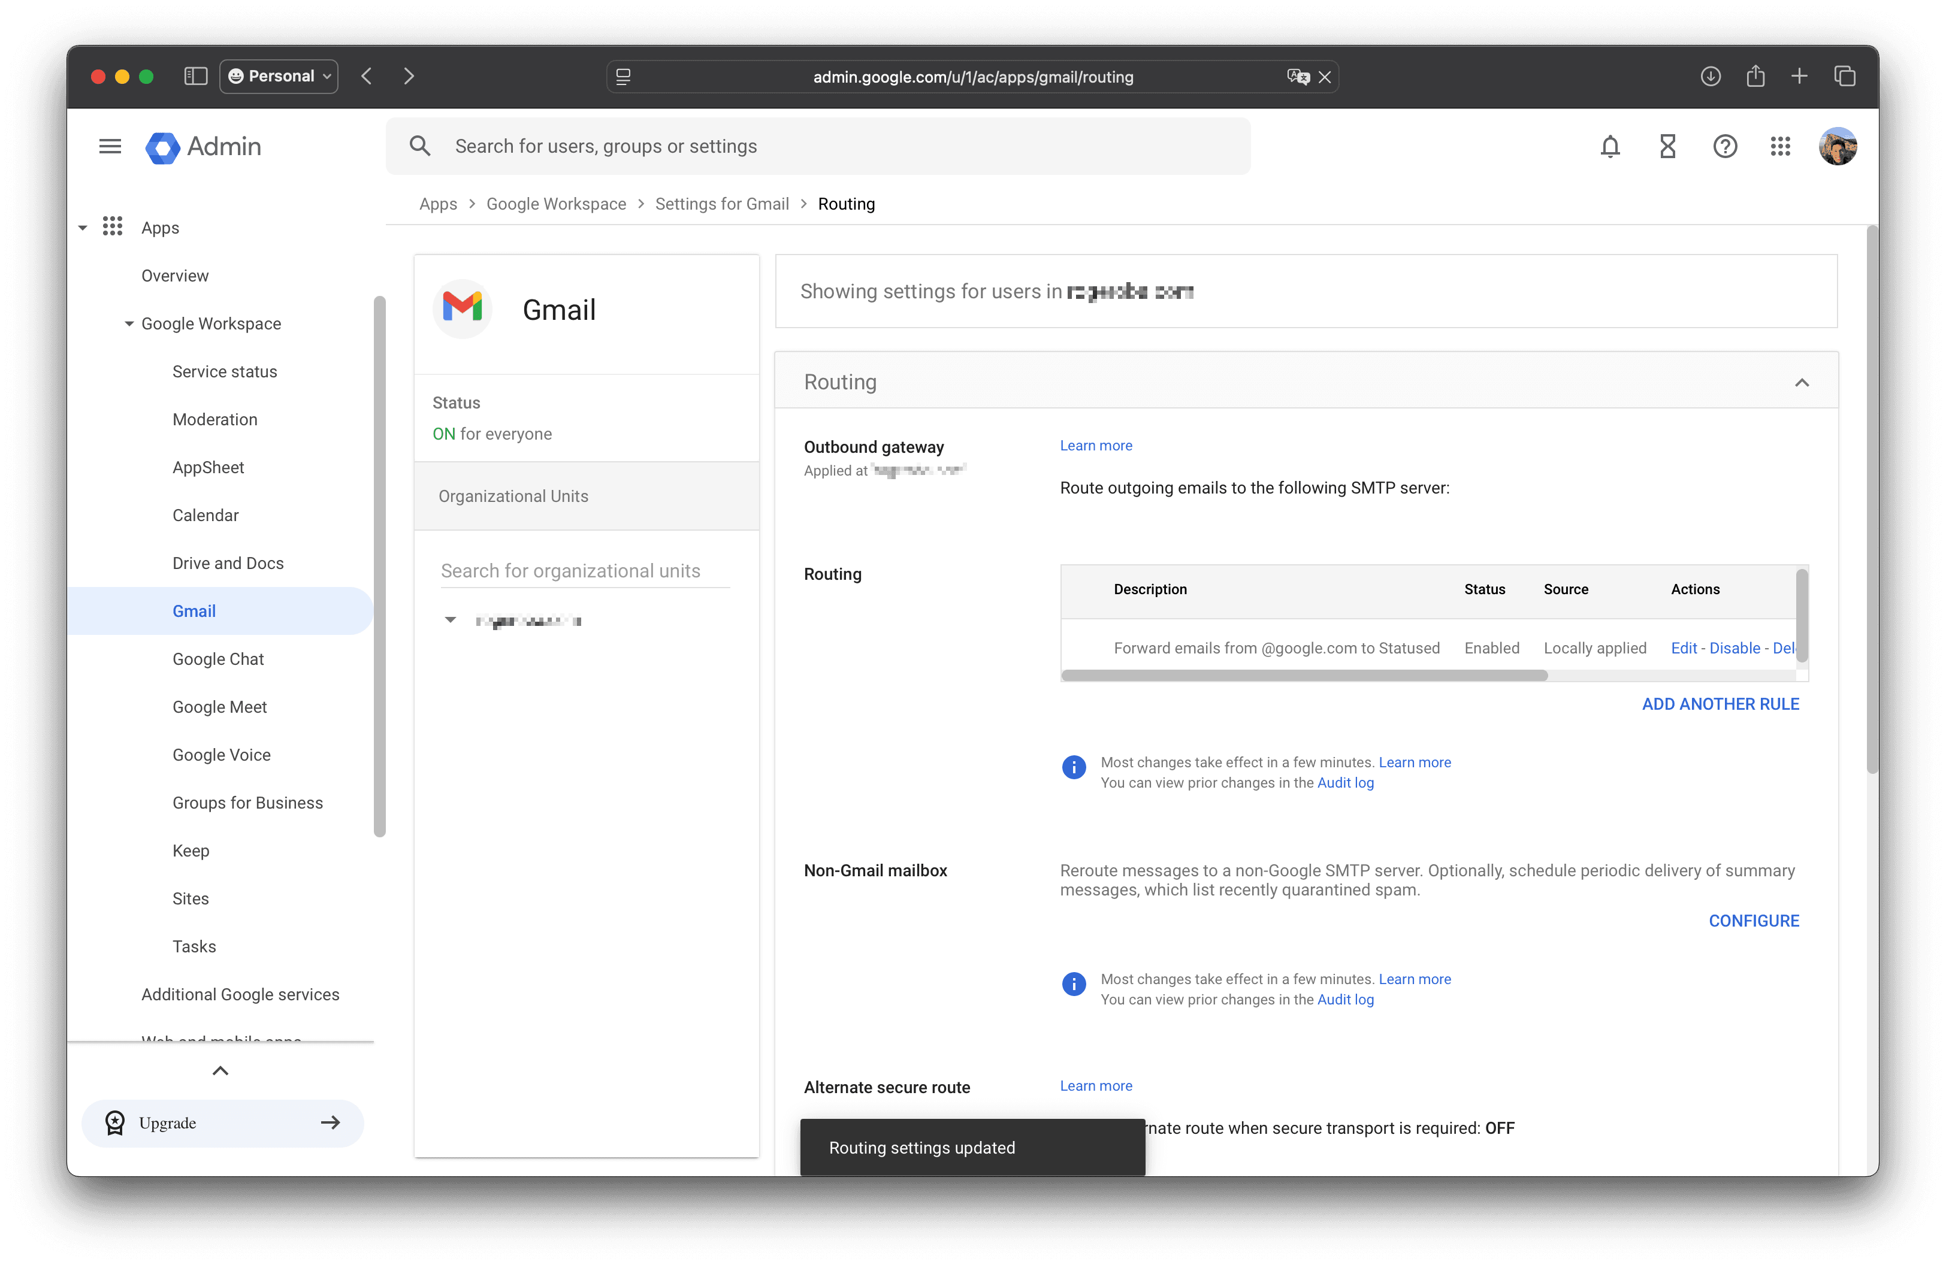Open the help question mark icon

(x=1724, y=146)
